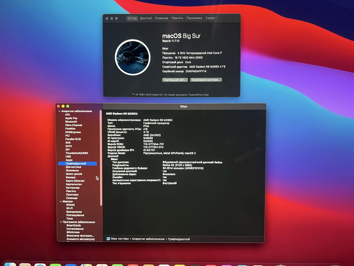Click the Оновлення системи… button
Image resolution: width=354 pixels, height=266 pixels.
(206, 80)
